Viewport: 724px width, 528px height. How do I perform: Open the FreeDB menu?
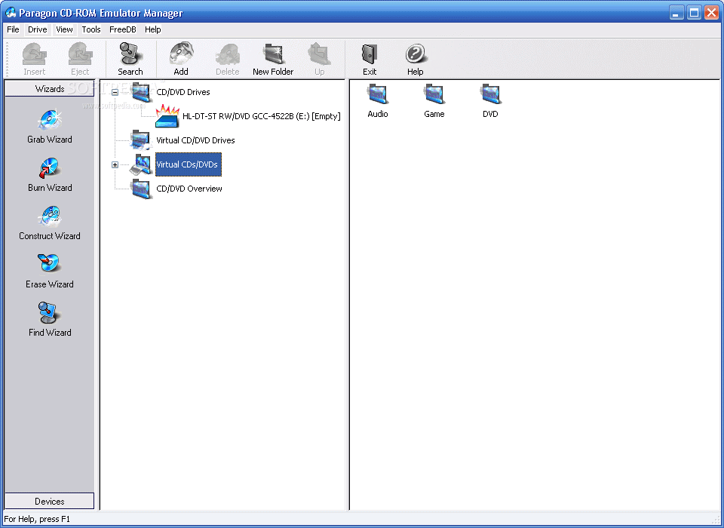(123, 29)
